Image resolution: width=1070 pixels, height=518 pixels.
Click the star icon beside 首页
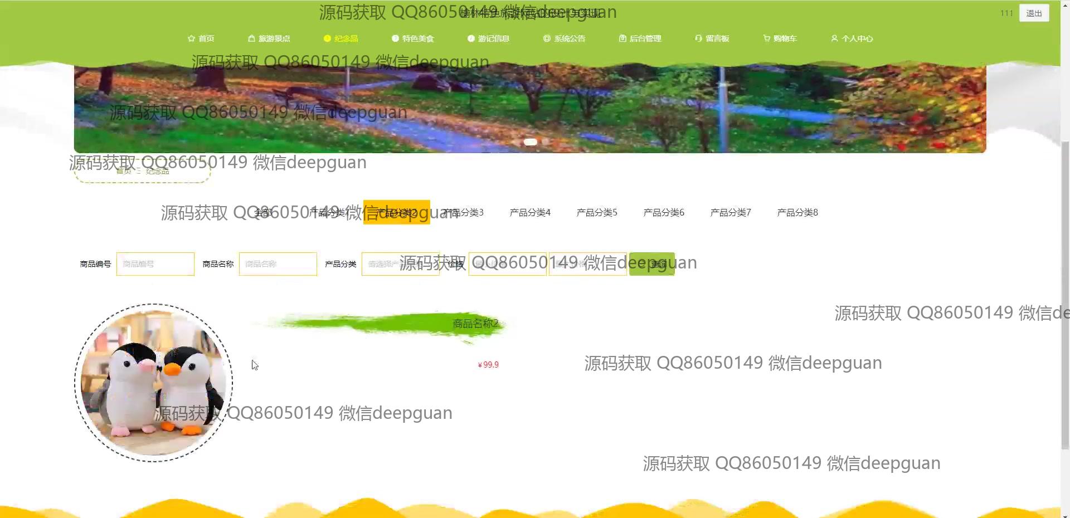coord(191,38)
